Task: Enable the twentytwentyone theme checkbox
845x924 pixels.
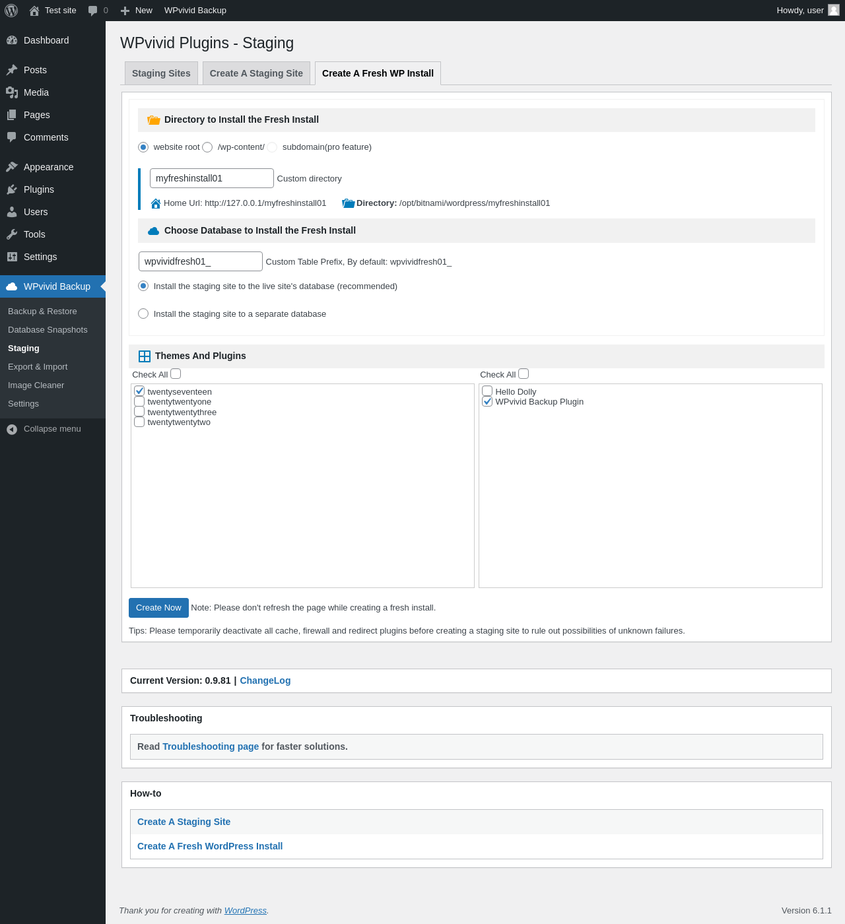Action: (x=139, y=401)
